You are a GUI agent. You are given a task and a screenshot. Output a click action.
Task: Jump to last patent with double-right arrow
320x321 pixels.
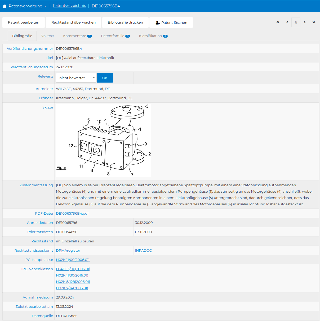[x=314, y=22]
